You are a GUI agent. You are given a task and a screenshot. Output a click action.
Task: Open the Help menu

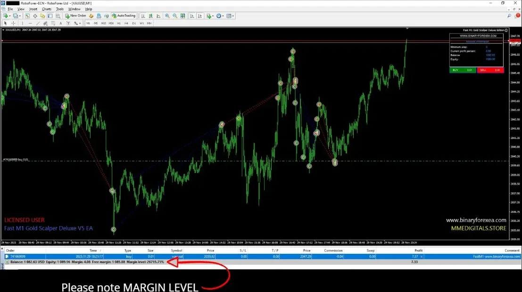pyautogui.click(x=89, y=9)
